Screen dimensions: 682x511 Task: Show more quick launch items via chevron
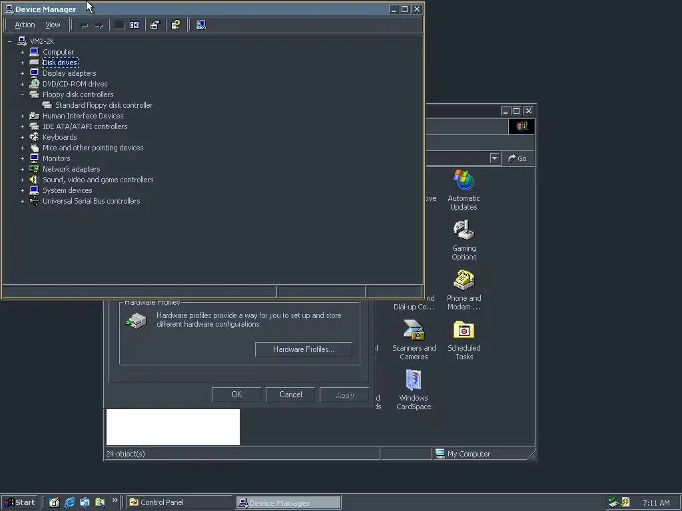[x=115, y=500]
